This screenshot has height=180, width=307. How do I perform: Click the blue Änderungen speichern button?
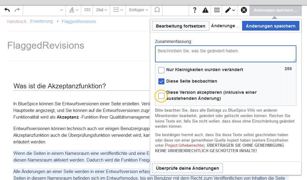tap(271, 26)
